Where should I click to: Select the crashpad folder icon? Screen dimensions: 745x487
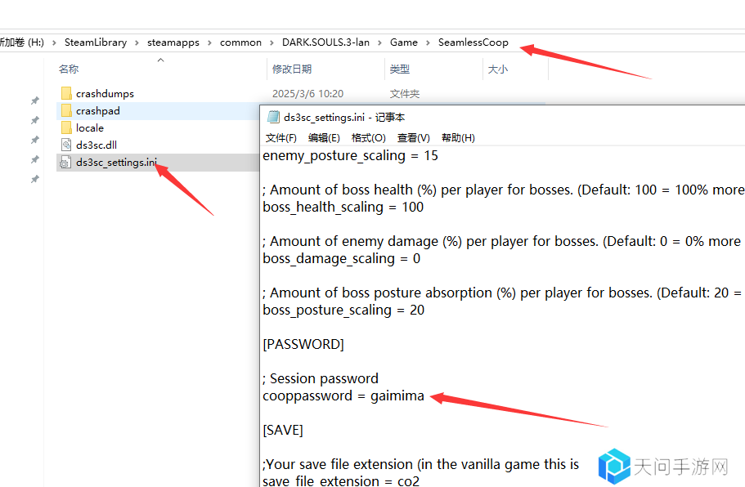click(66, 110)
